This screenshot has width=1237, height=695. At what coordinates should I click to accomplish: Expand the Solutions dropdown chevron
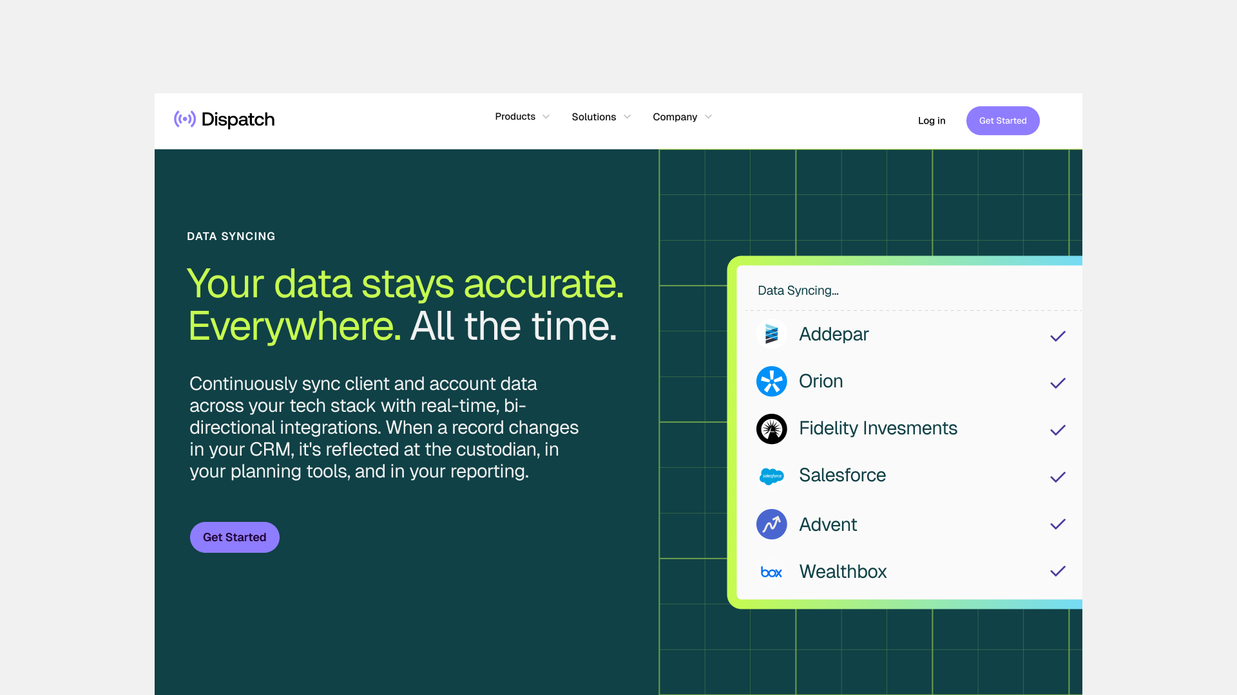[x=627, y=117]
